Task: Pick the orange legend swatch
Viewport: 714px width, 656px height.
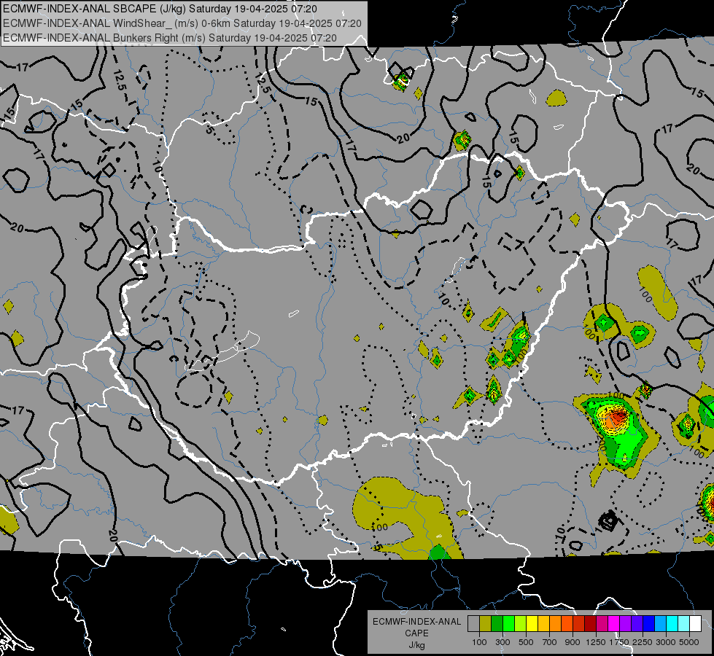Action: click(556, 623)
